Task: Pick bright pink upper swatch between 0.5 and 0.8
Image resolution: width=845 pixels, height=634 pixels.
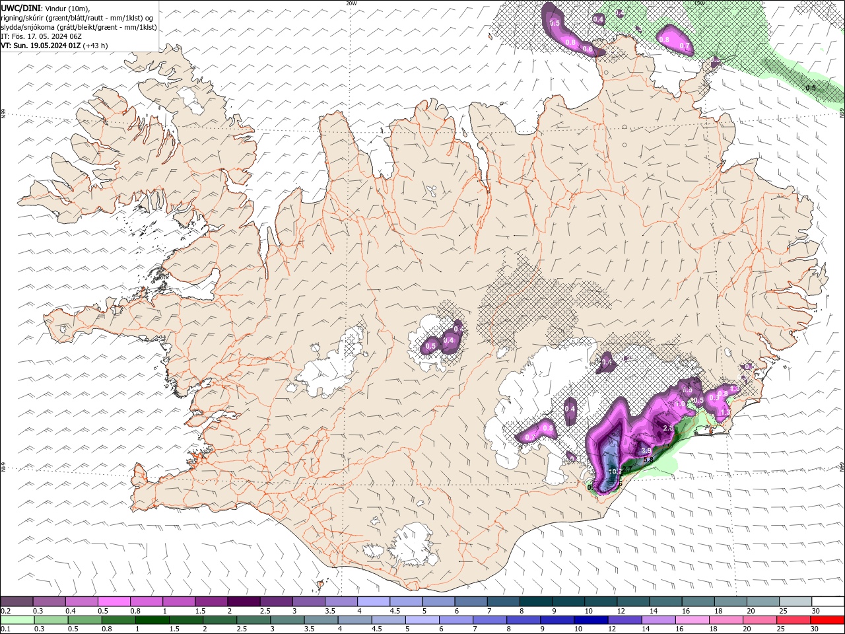Action: (x=114, y=602)
